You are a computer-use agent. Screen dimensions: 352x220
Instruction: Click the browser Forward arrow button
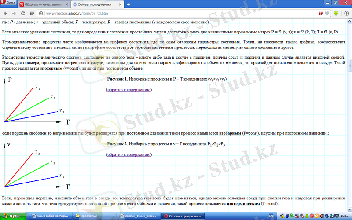14,13
